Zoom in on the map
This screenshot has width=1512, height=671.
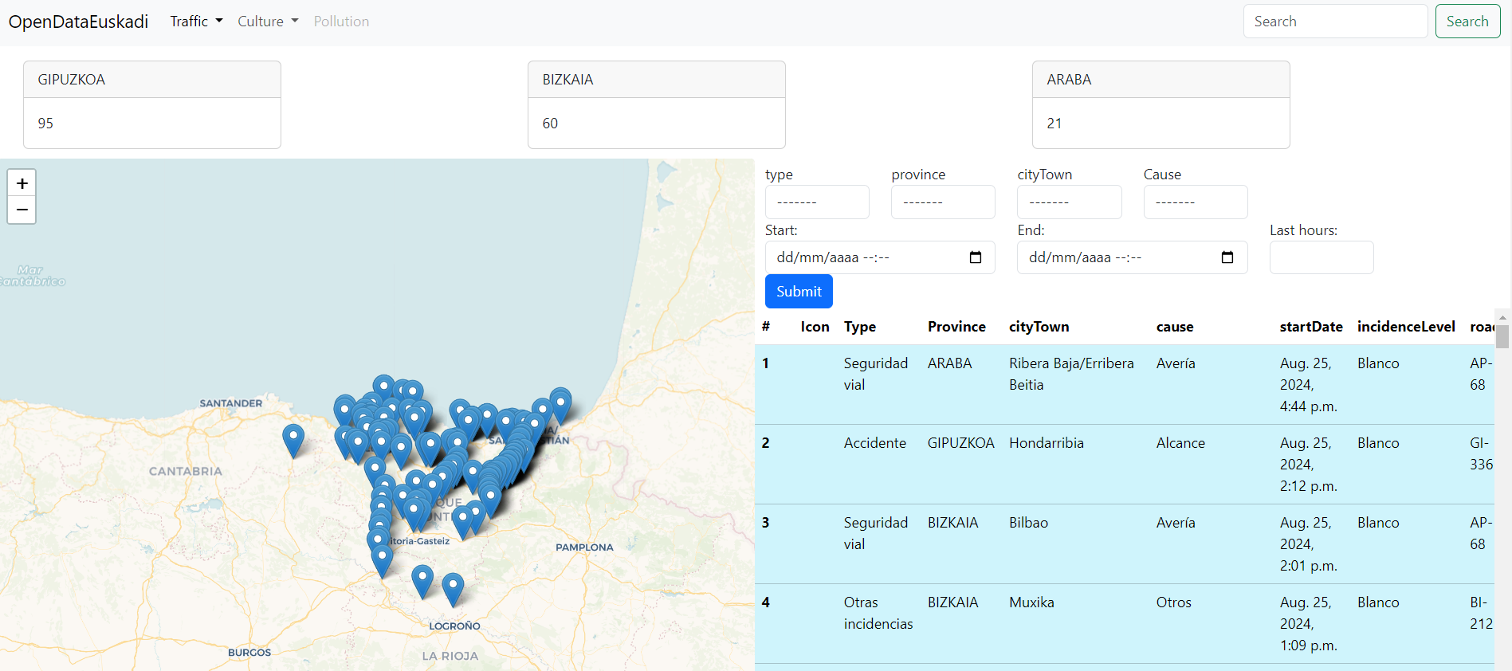pos(22,183)
